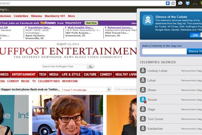The image size is (202, 135).
Task: Select the LIFE & STYLE nav tab
Action: click(x=71, y=75)
